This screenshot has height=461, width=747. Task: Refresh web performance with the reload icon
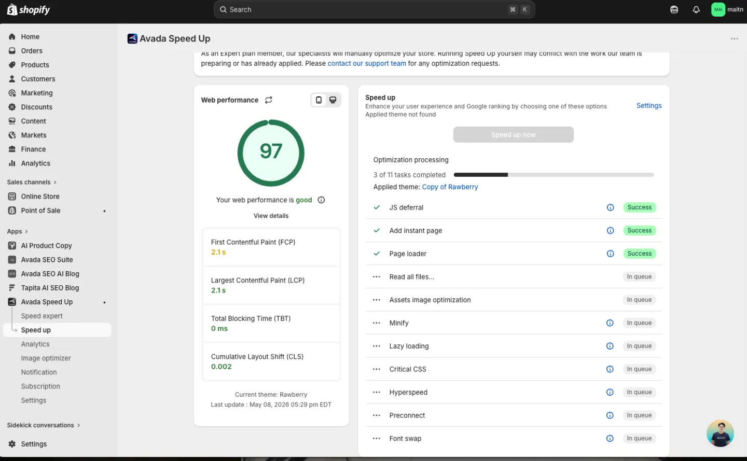269,100
